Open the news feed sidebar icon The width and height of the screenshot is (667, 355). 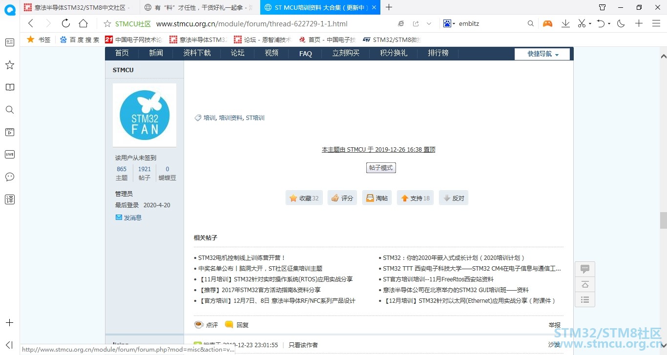[x=10, y=42]
